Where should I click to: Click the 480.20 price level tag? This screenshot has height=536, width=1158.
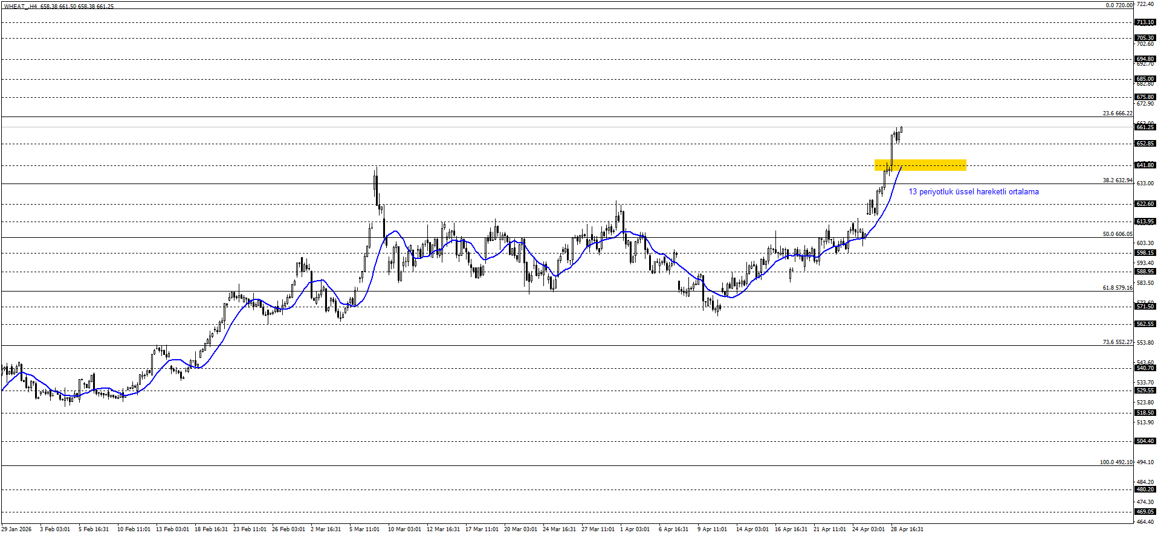(x=1145, y=490)
